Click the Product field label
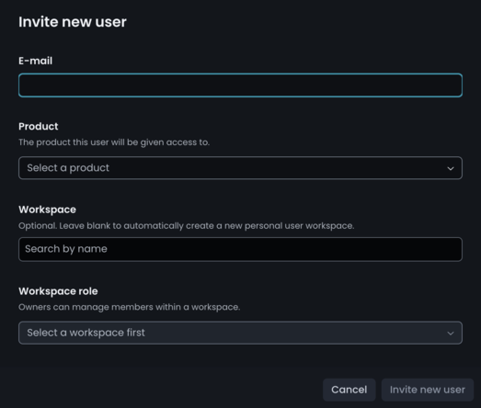The image size is (481, 408). pyautogui.click(x=39, y=126)
